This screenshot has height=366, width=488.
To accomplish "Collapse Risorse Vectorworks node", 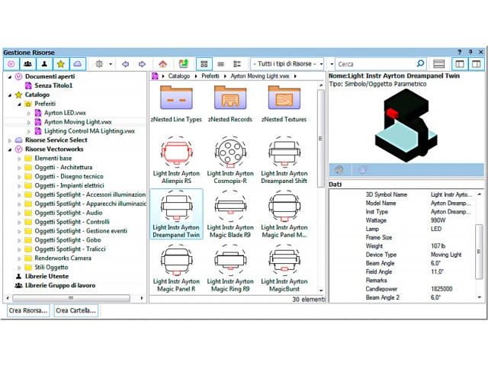I will 10,149.
